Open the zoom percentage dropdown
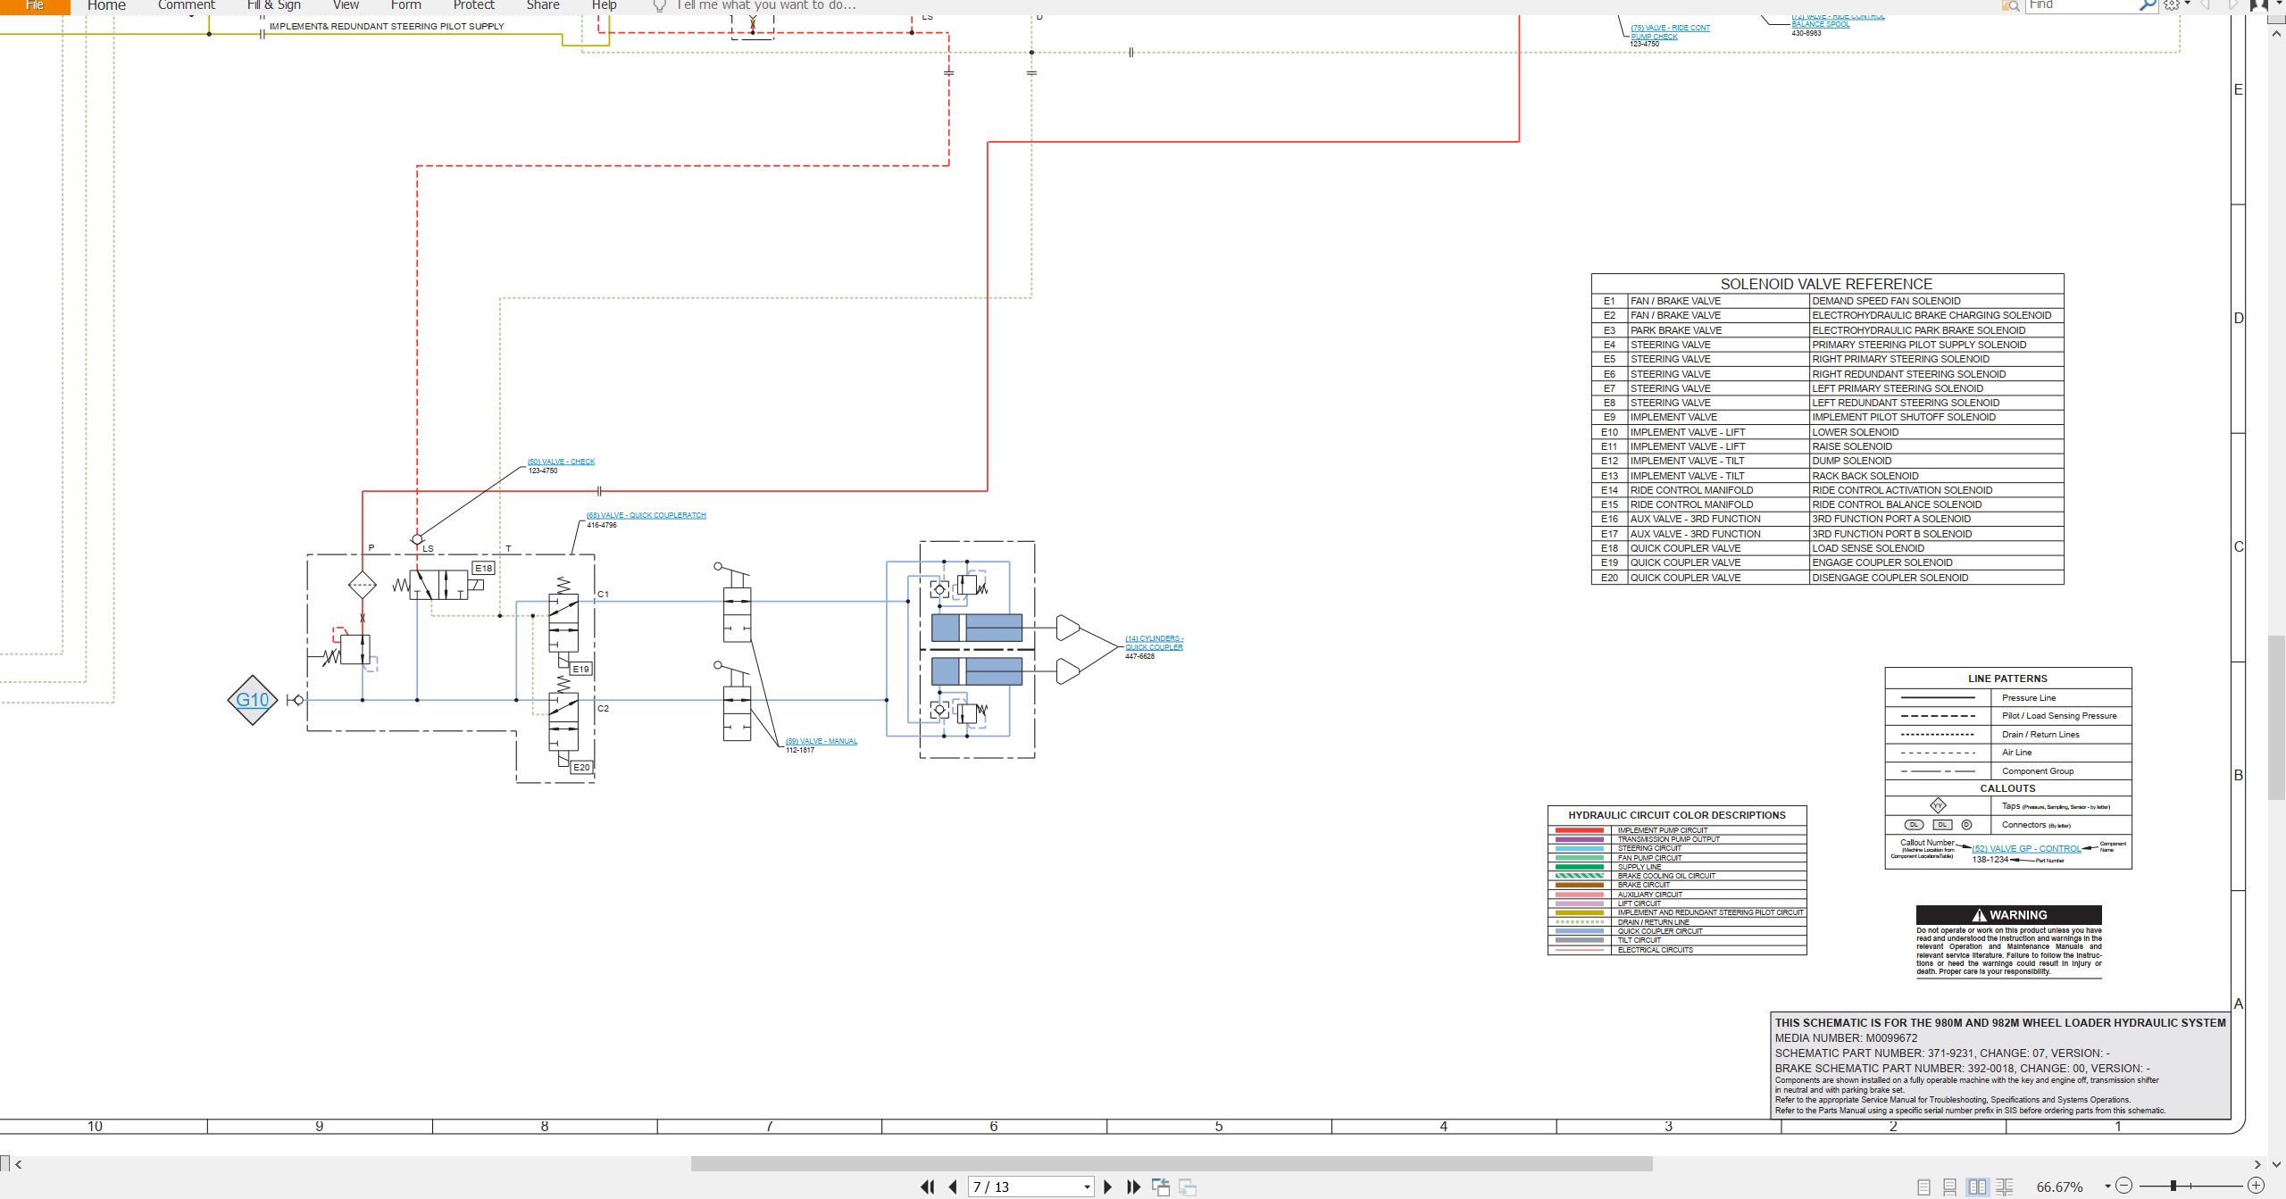Viewport: 2286px width, 1199px height. (2107, 1187)
